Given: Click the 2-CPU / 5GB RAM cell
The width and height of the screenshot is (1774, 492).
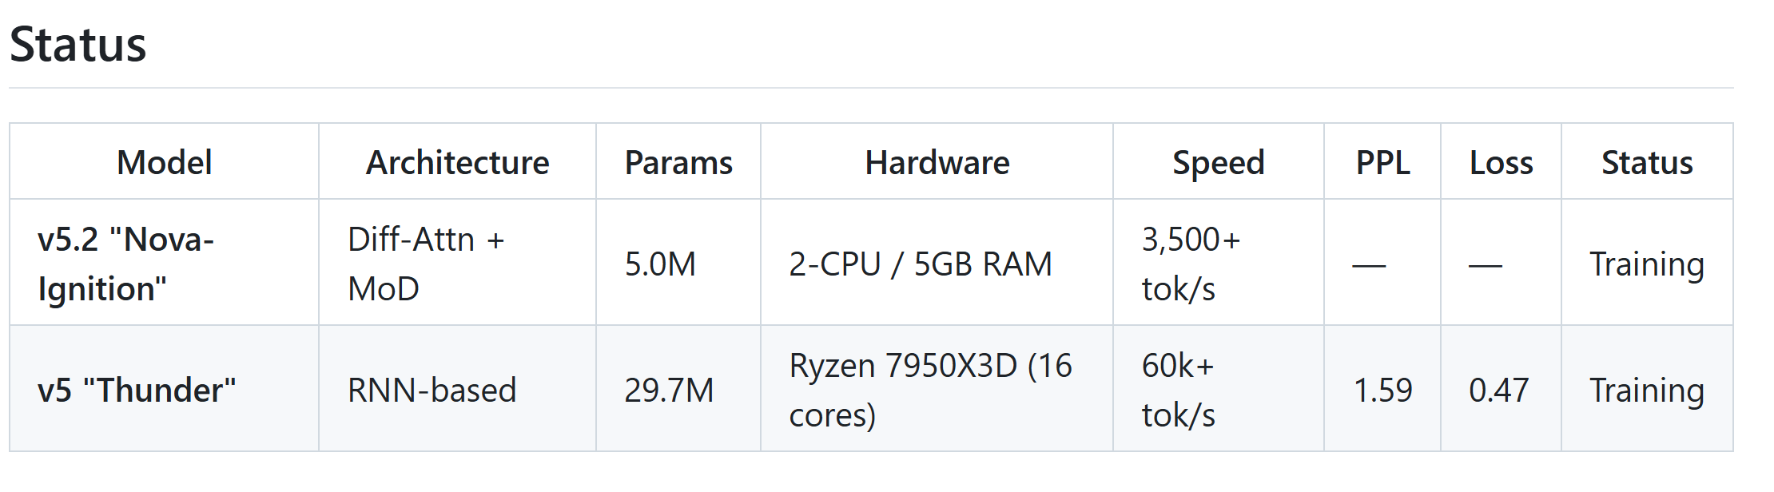Looking at the screenshot, I should coord(921,264).
